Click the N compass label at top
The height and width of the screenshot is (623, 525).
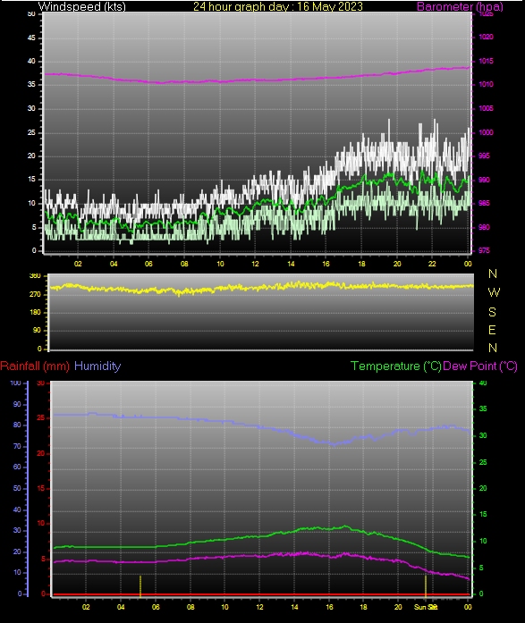click(493, 274)
